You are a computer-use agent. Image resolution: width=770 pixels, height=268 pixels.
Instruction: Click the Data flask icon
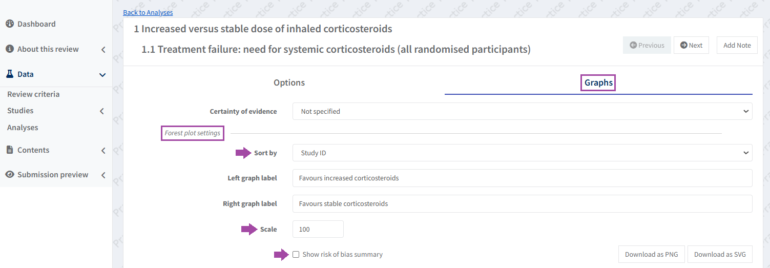[x=10, y=74]
